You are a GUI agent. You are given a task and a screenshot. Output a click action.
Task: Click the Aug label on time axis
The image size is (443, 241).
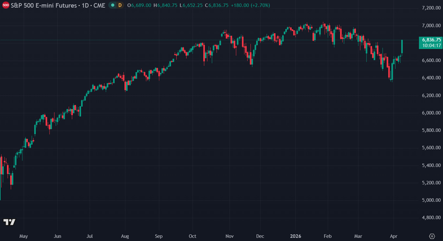124,236
